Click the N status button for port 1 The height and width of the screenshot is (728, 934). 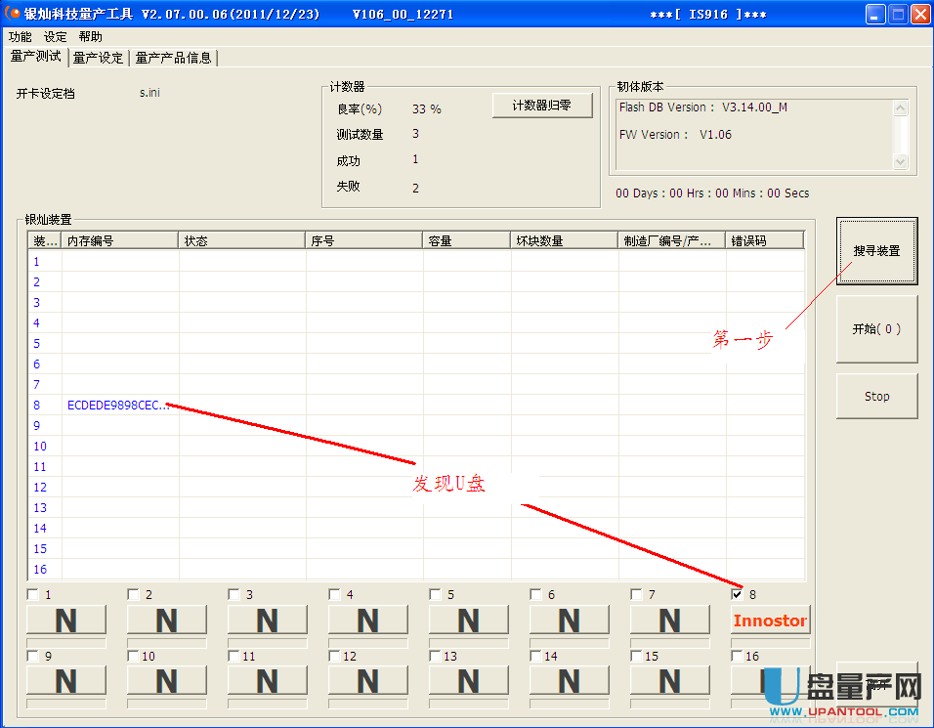(65, 620)
